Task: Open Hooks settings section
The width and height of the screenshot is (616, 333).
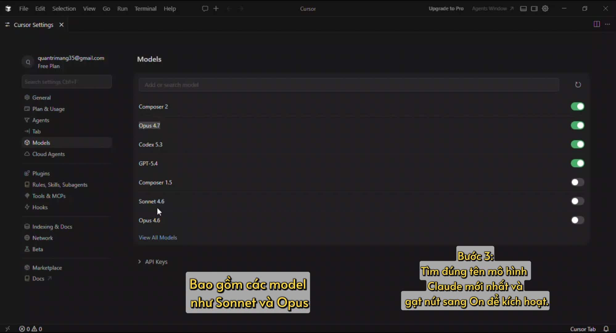Action: click(67, 207)
